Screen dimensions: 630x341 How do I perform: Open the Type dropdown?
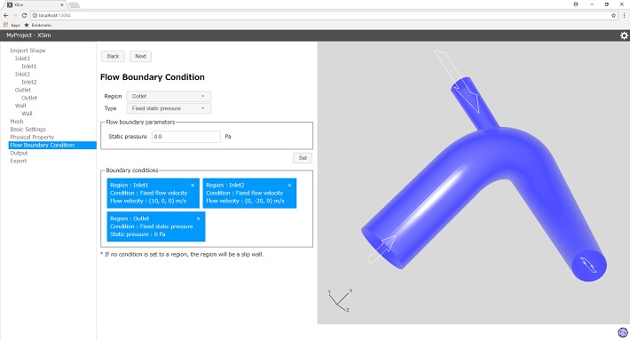[169, 108]
